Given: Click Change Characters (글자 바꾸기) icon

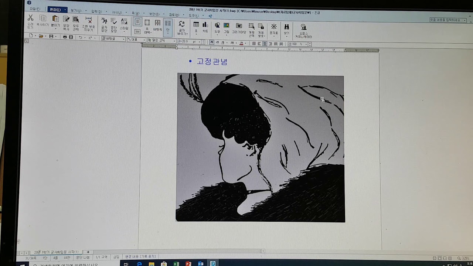Looking at the screenshot, I should pyautogui.click(x=181, y=24).
